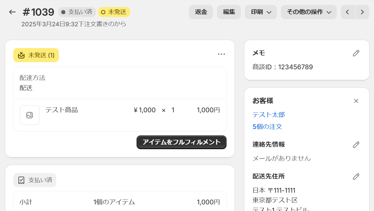Open the その他の操作 dropdown menu
The image size is (374, 211).
[x=309, y=12]
